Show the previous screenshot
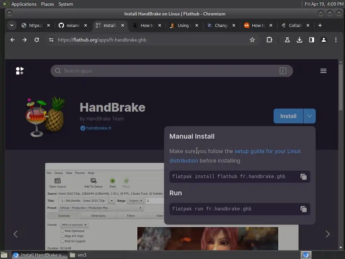Screen dimensions: 345x259 [15, 234]
